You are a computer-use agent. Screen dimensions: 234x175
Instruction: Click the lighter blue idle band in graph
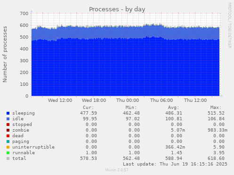point(126,33)
